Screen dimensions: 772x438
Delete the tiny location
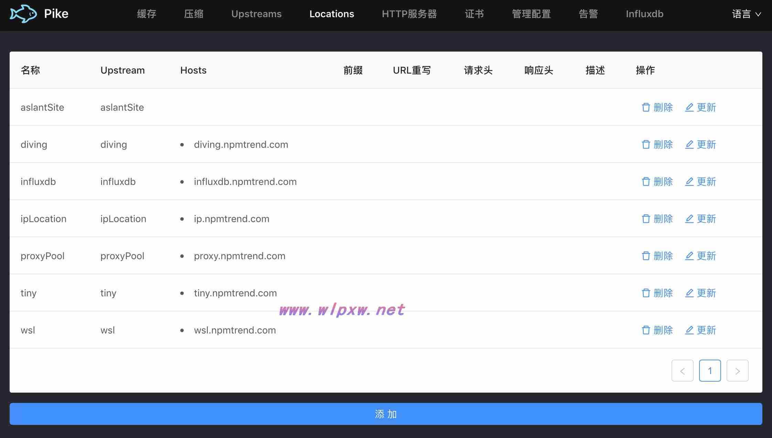pyautogui.click(x=657, y=293)
